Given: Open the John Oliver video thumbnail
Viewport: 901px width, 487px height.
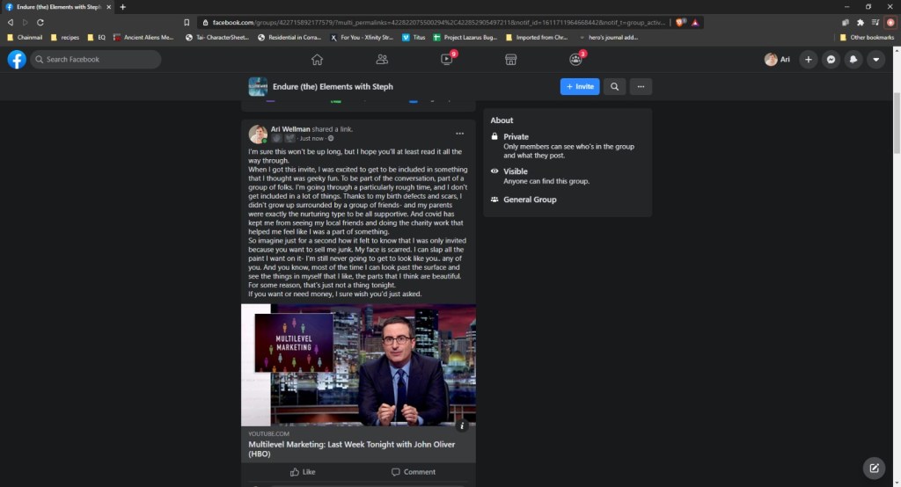Looking at the screenshot, I should coord(358,365).
